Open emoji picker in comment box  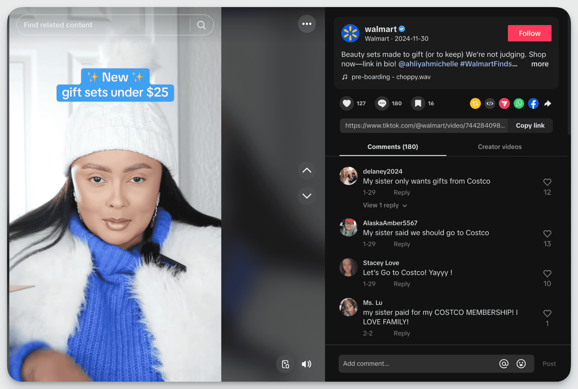click(521, 364)
